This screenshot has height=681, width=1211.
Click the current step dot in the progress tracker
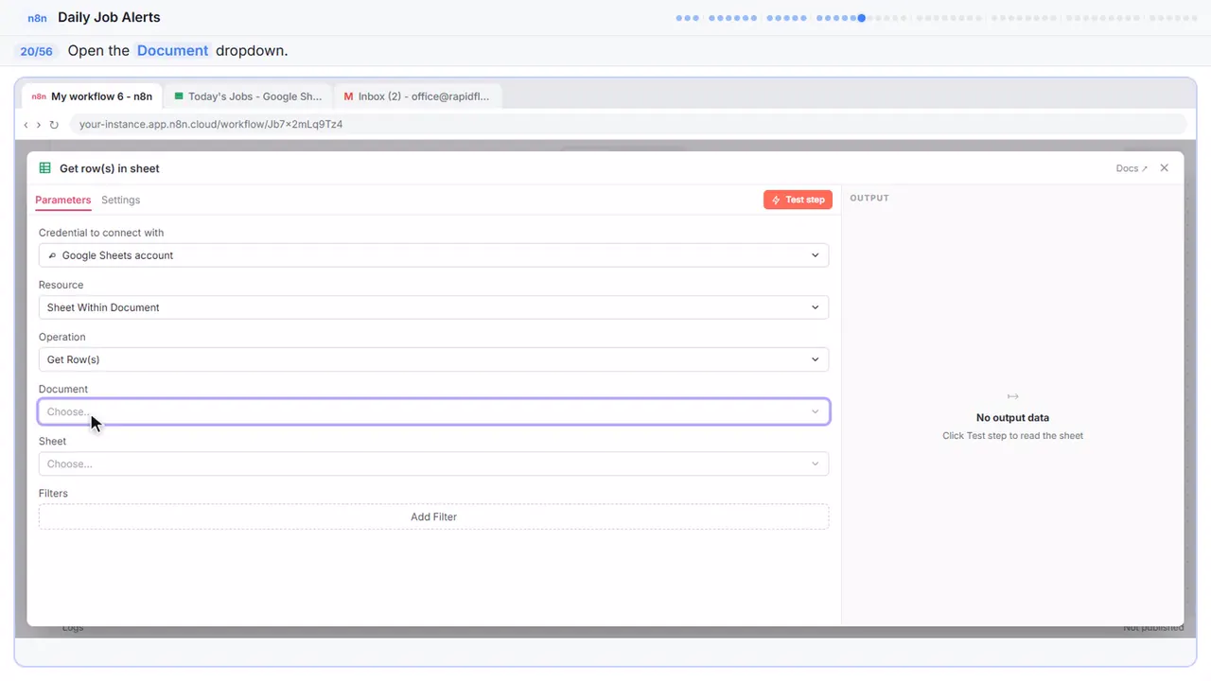pyautogui.click(x=861, y=18)
